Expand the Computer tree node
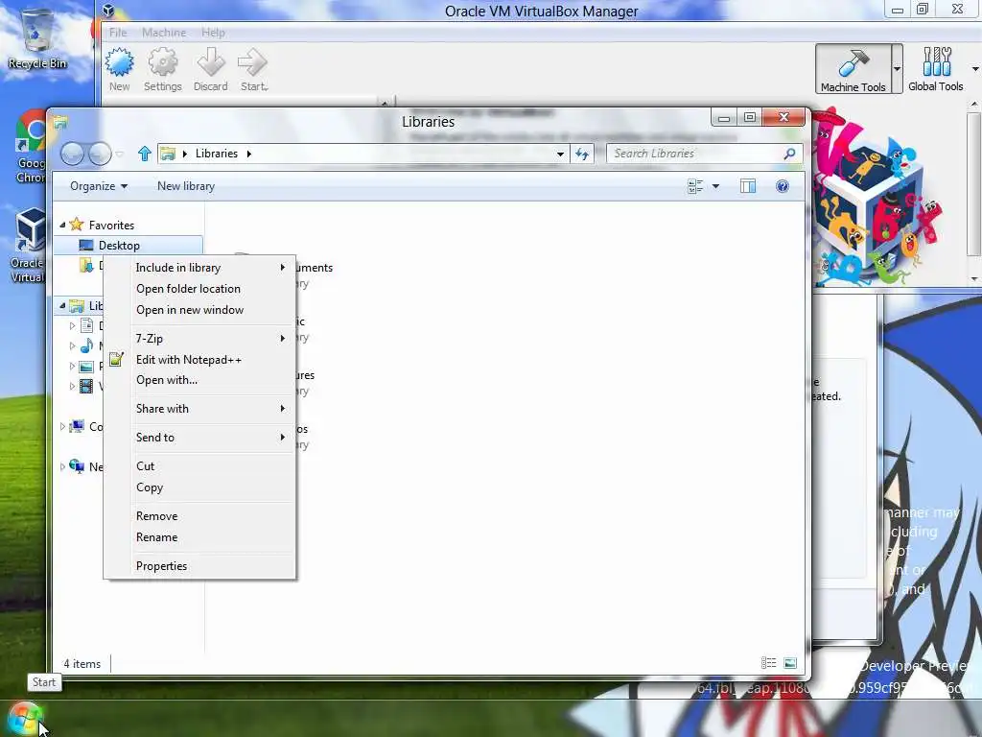This screenshot has height=737, width=982. (62, 427)
